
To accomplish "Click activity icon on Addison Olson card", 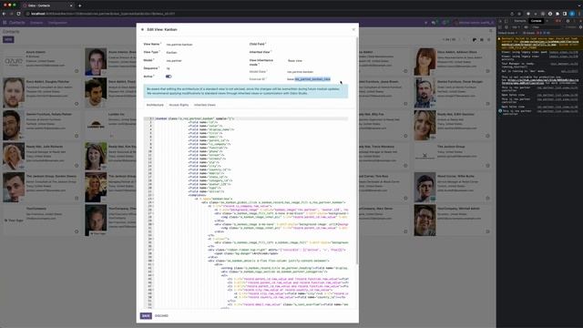I will (488, 71).
